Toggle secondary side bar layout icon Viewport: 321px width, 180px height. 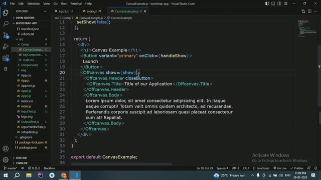(x=279, y=3)
